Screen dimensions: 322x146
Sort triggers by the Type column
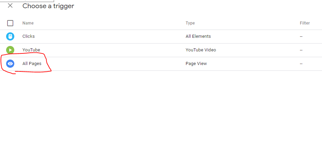coord(190,23)
